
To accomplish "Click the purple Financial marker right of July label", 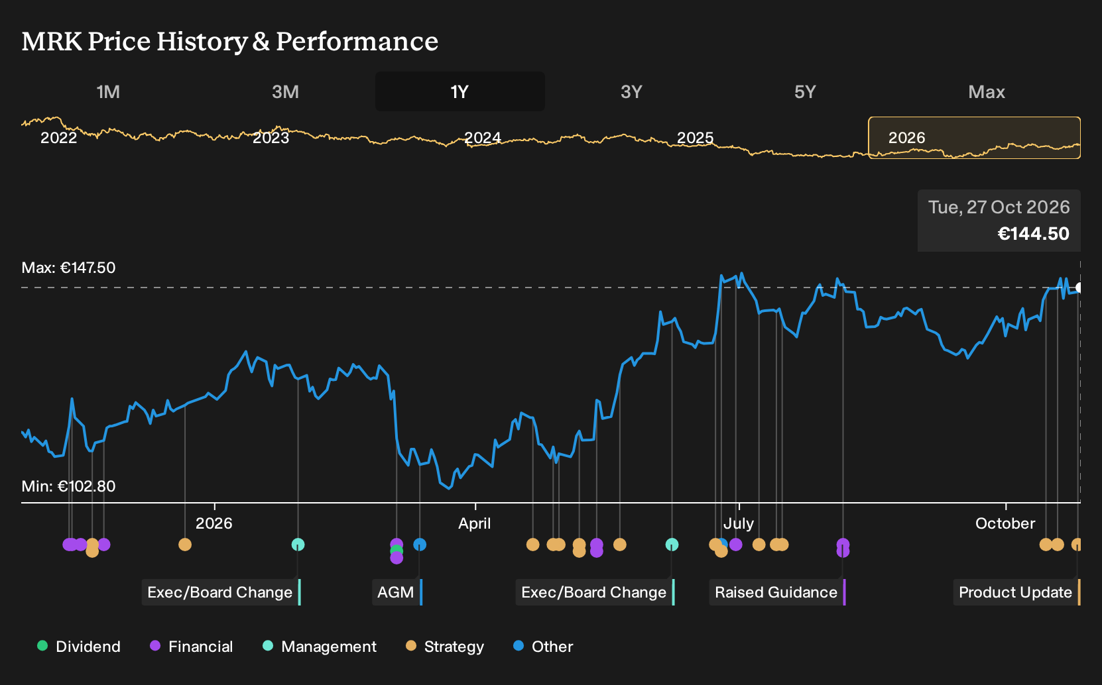I will [x=735, y=545].
